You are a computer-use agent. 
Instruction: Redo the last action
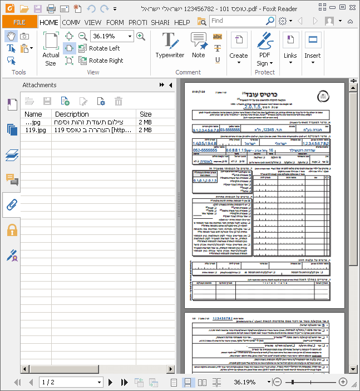(105, 9)
